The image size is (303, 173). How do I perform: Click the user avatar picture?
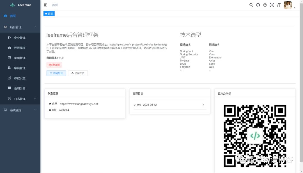288,5
